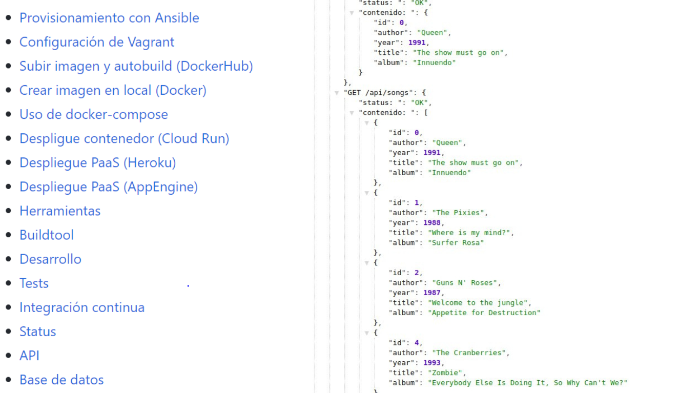The width and height of the screenshot is (700, 393).
Task: Collapse the song object with id 4
Action: coord(367,333)
